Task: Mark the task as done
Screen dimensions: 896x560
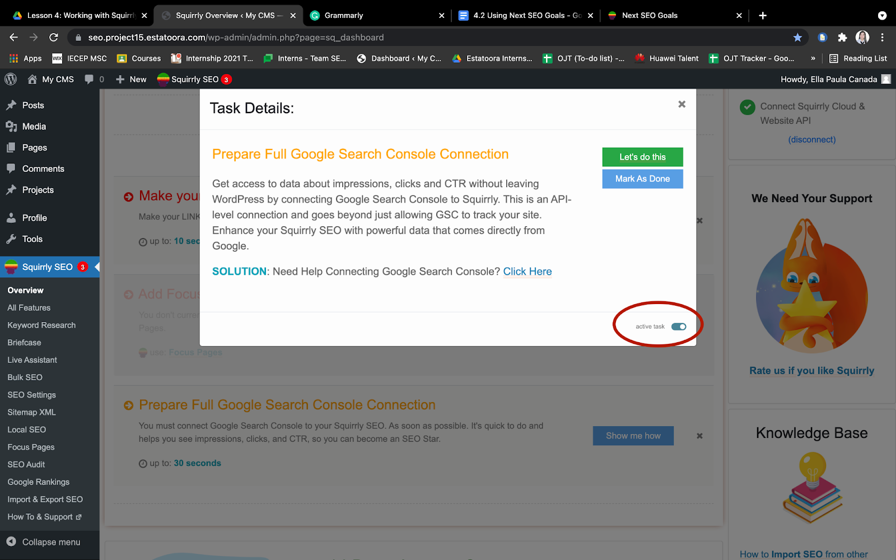Action: (642, 179)
